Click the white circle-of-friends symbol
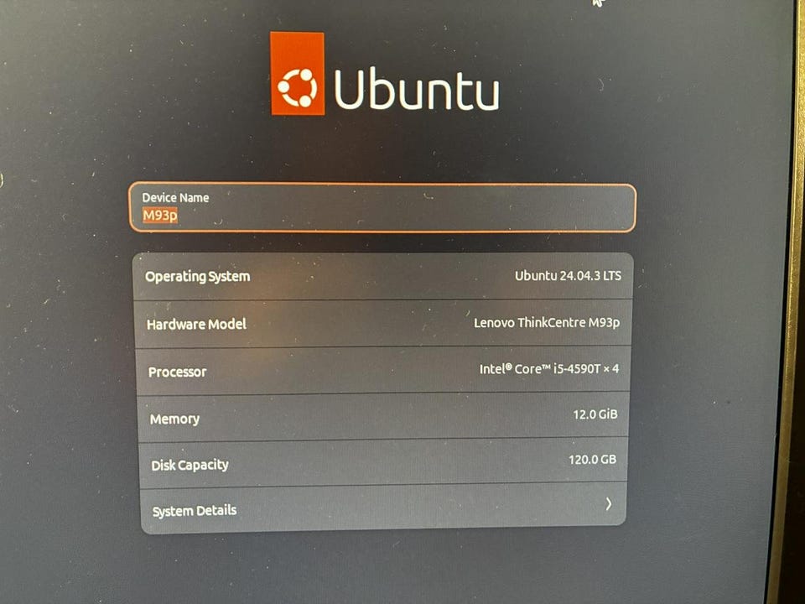Image resolution: width=805 pixels, height=604 pixels. (x=297, y=88)
